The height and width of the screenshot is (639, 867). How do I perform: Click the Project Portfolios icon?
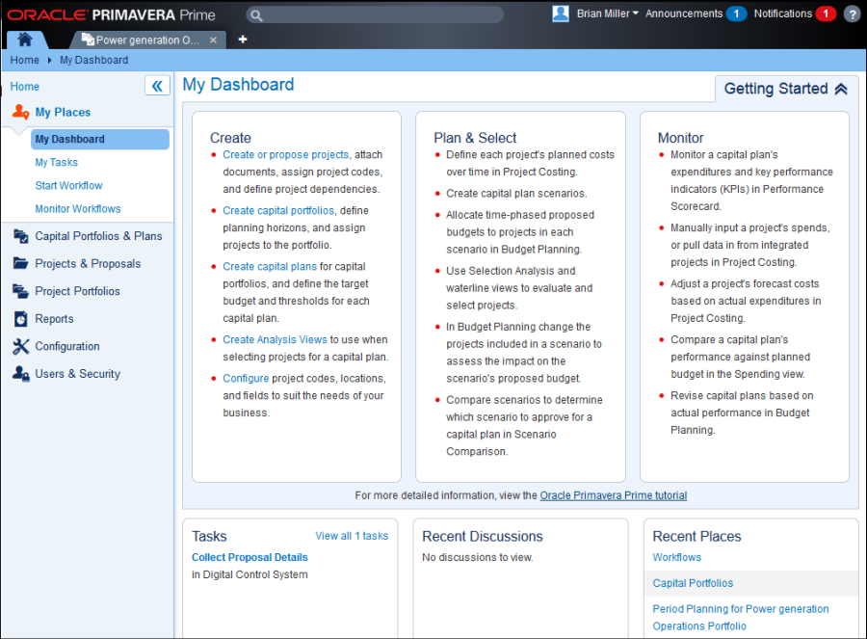click(20, 291)
